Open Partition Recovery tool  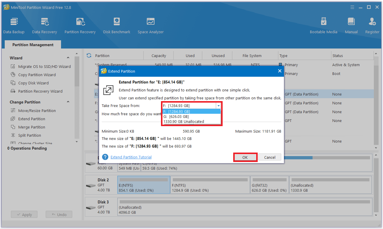pos(80,26)
